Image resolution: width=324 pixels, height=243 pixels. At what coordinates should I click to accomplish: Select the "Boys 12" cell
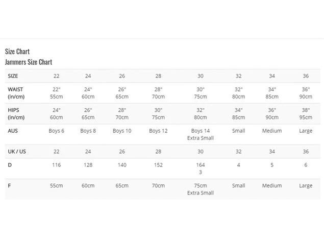pos(158,131)
